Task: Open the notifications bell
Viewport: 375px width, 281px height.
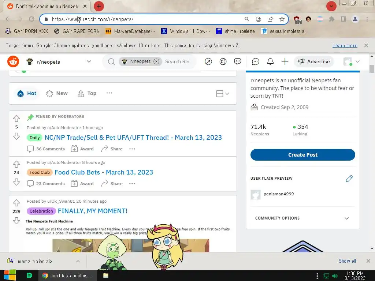Action: click(x=270, y=61)
